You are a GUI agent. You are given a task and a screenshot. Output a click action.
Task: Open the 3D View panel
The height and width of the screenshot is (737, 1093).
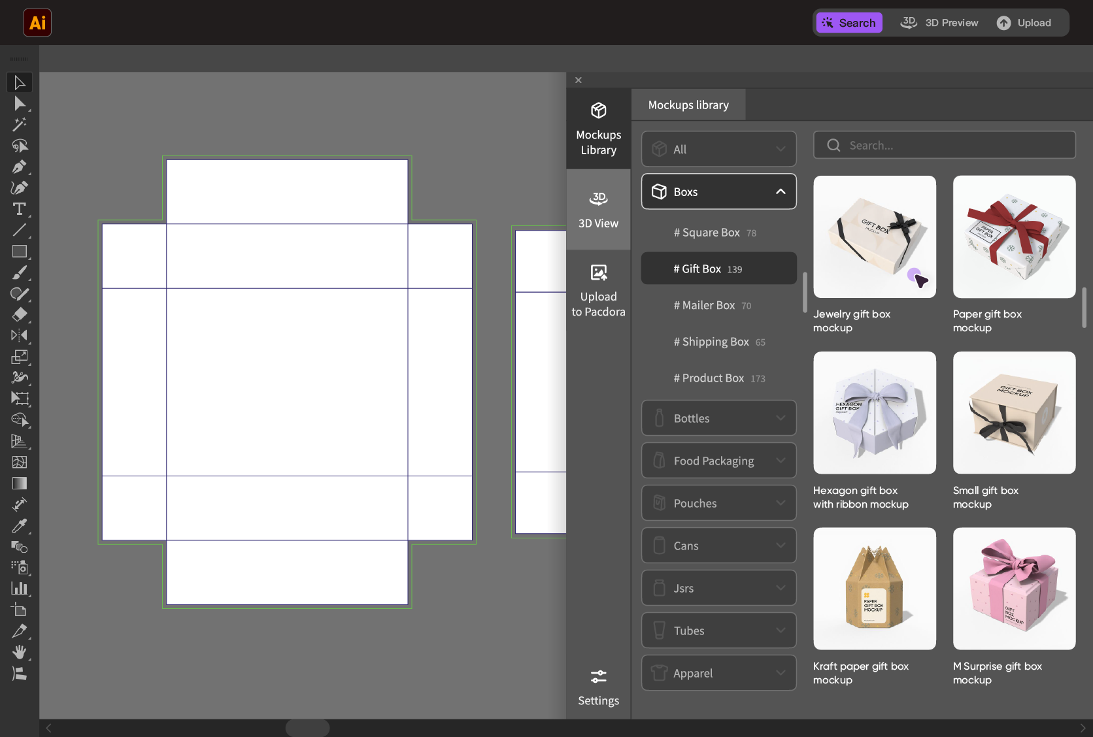point(598,210)
